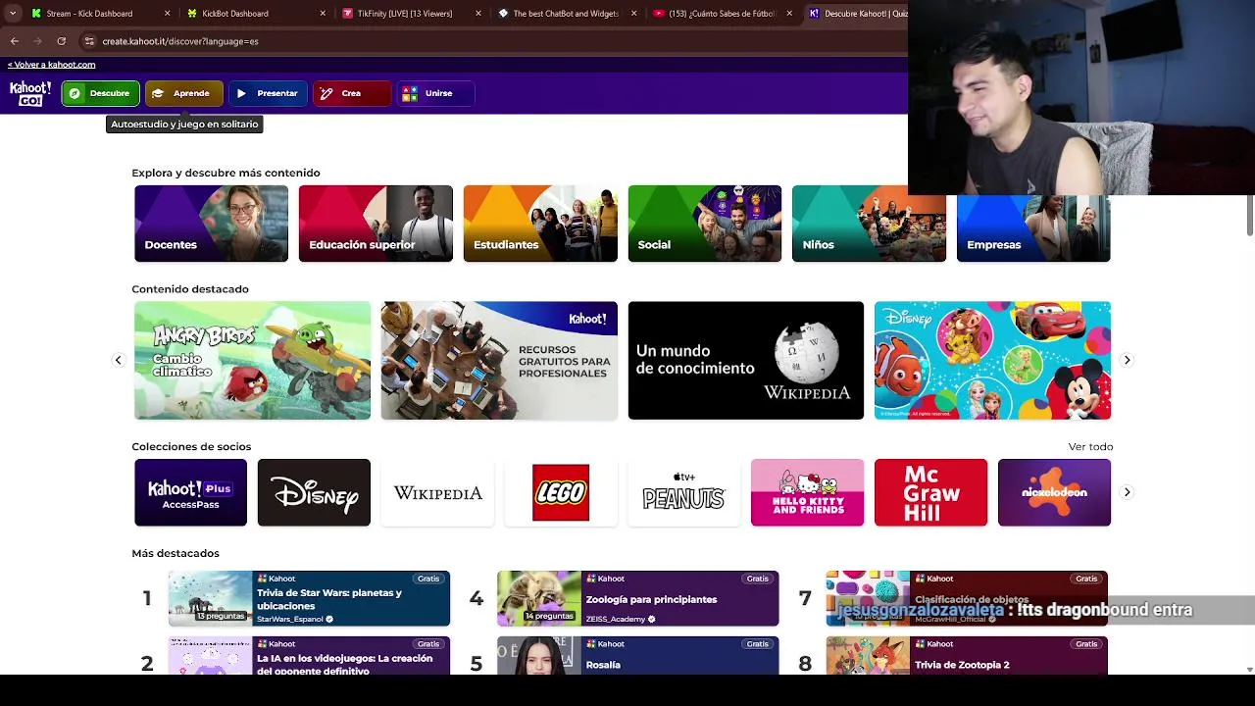Close the KickBot Dashboard tab
Viewport: 1255px width, 706px height.
point(323,14)
